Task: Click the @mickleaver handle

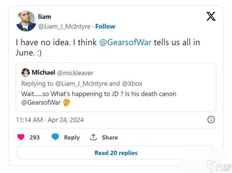Action: pyautogui.click(x=75, y=73)
